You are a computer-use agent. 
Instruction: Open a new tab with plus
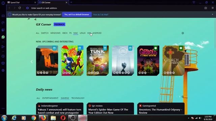71,2
